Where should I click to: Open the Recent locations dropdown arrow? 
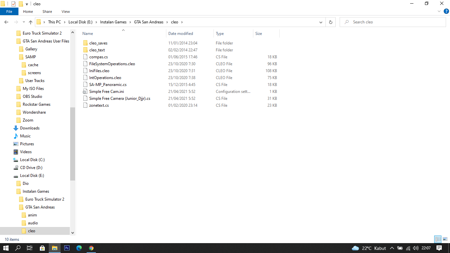click(24, 22)
